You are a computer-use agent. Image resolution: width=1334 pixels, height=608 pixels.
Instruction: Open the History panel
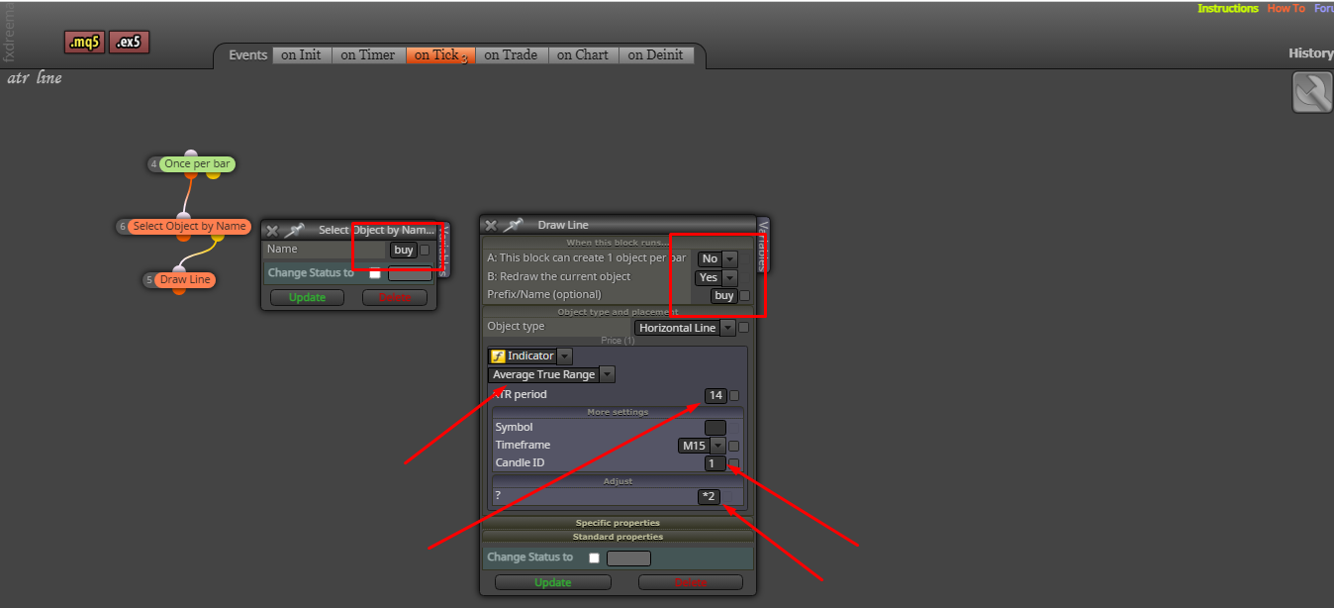1310,53
